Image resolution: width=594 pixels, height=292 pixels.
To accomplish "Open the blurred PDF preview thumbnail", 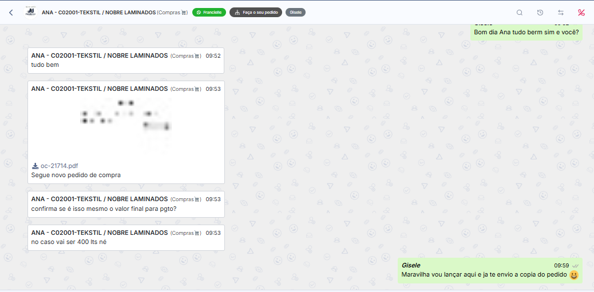I will 126,126.
